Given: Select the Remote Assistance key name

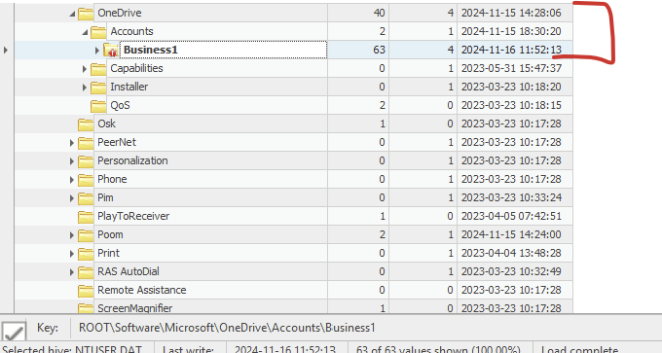Looking at the screenshot, I should coord(142,290).
